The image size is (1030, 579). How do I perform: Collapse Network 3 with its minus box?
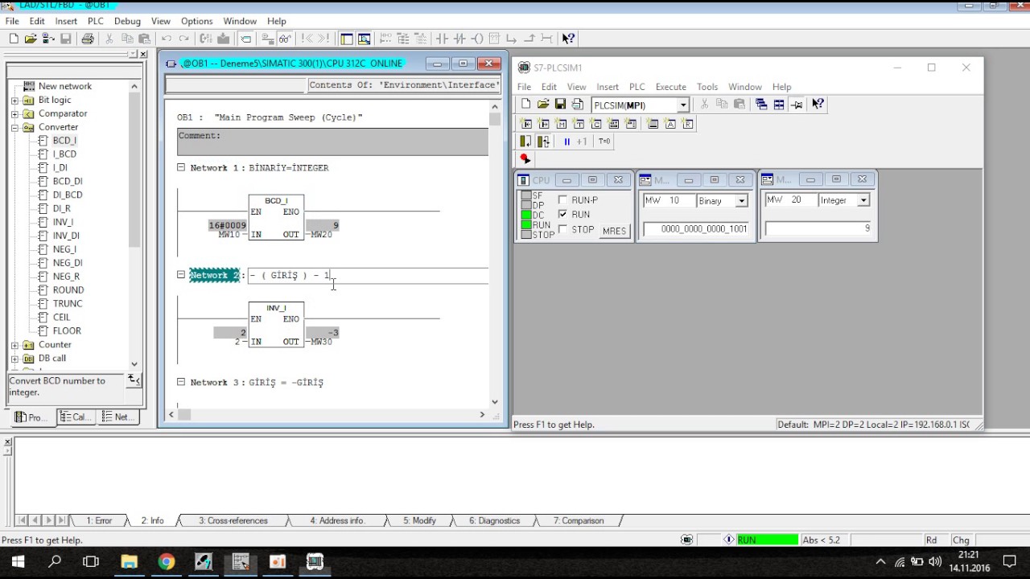pyautogui.click(x=181, y=382)
